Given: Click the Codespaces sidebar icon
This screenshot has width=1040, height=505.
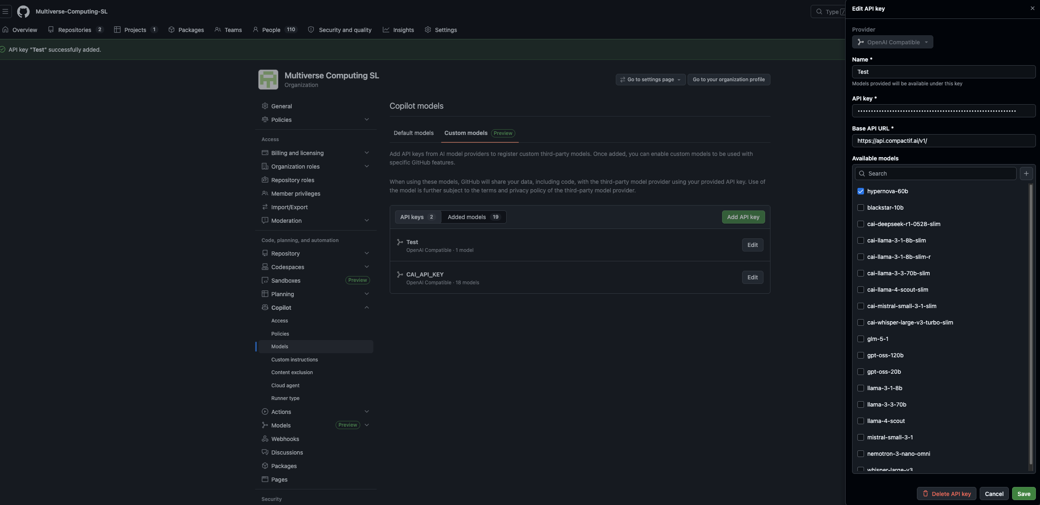Looking at the screenshot, I should [265, 267].
